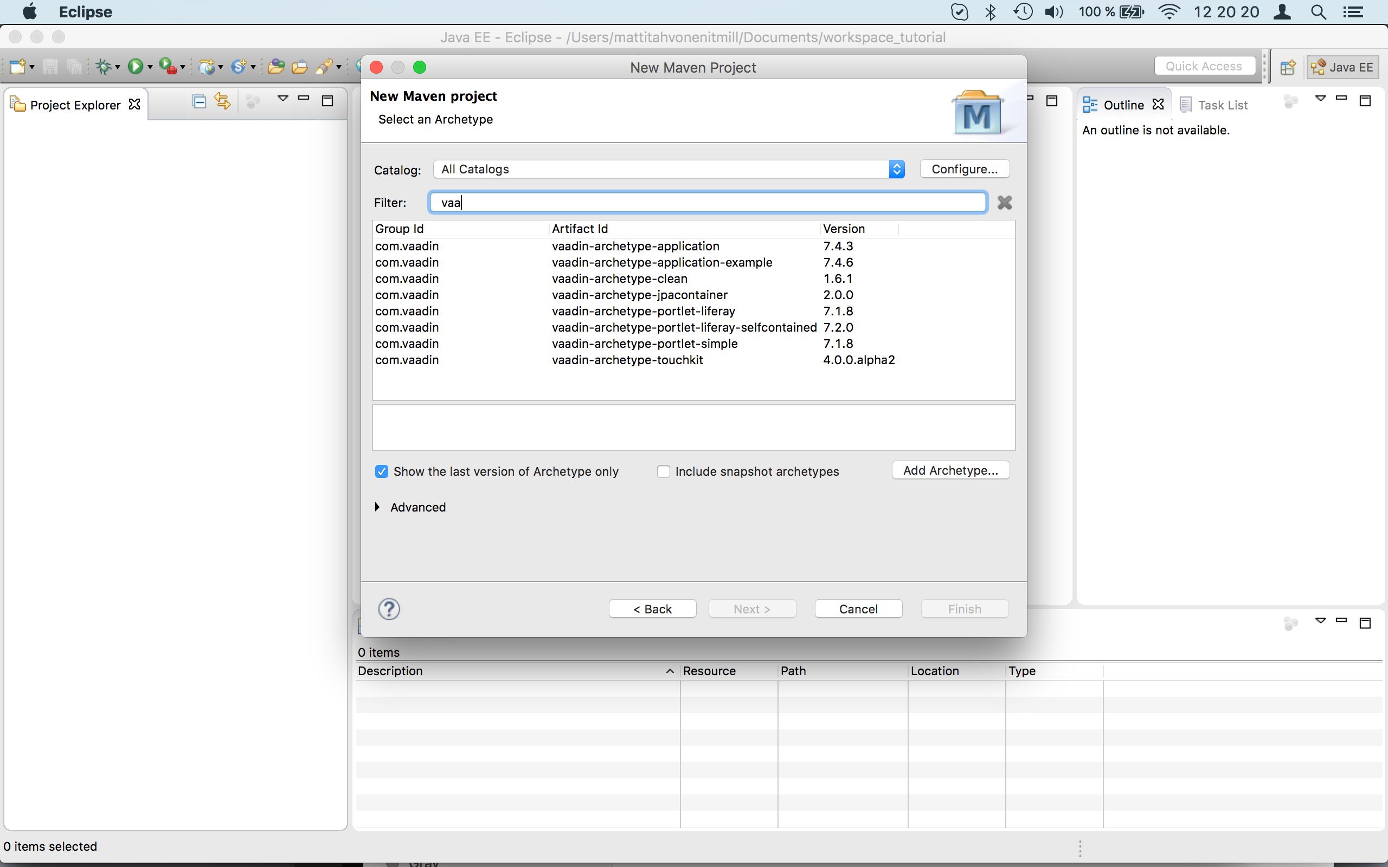Maximize the bottom problems panel
The image size is (1388, 867).
[1366, 623]
